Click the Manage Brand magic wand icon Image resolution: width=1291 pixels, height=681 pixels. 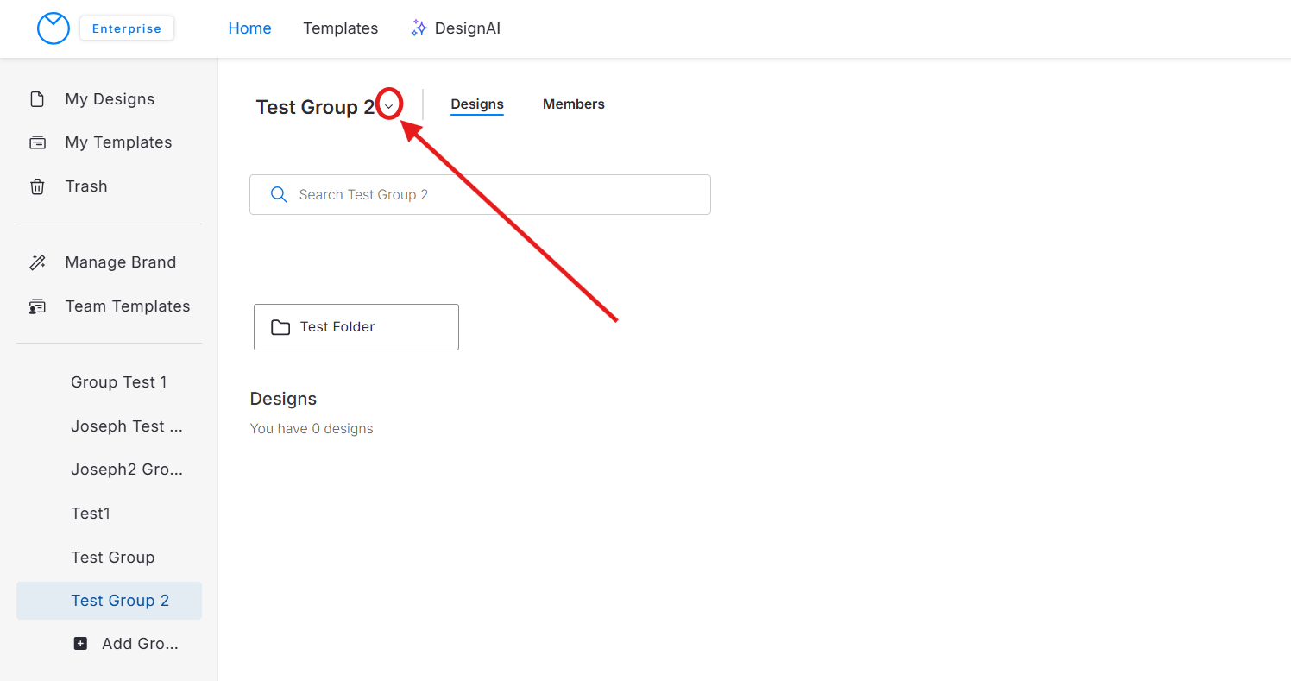coord(37,262)
